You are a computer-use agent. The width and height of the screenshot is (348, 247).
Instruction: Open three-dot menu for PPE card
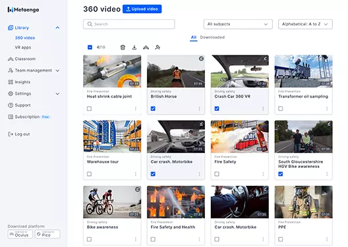pyautogui.click(x=327, y=239)
